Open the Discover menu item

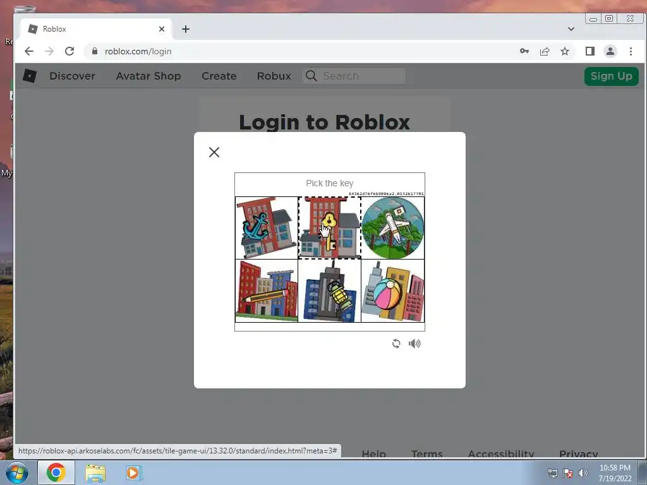coord(72,76)
